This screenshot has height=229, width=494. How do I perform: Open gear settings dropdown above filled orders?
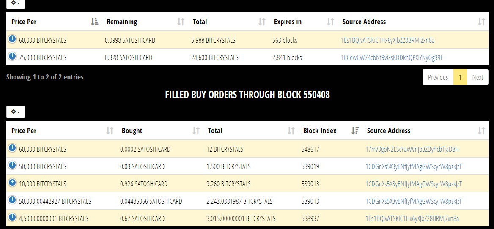(x=15, y=112)
